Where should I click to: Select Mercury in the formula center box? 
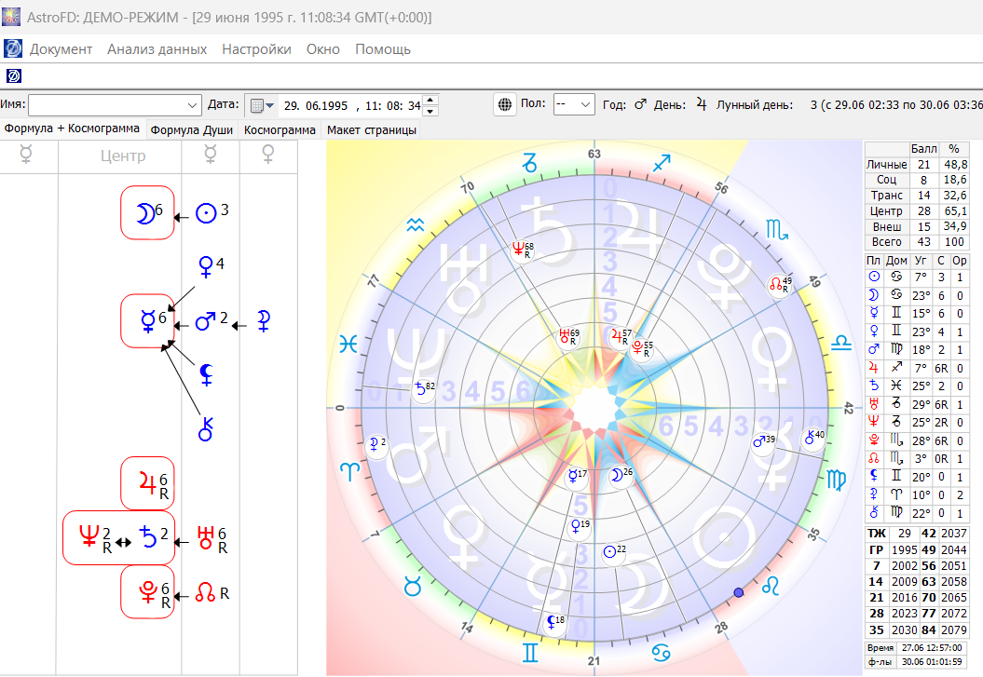coord(147,320)
